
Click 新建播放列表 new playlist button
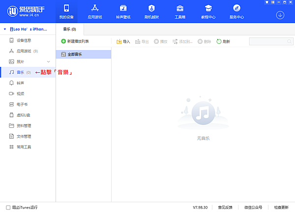click(75, 41)
